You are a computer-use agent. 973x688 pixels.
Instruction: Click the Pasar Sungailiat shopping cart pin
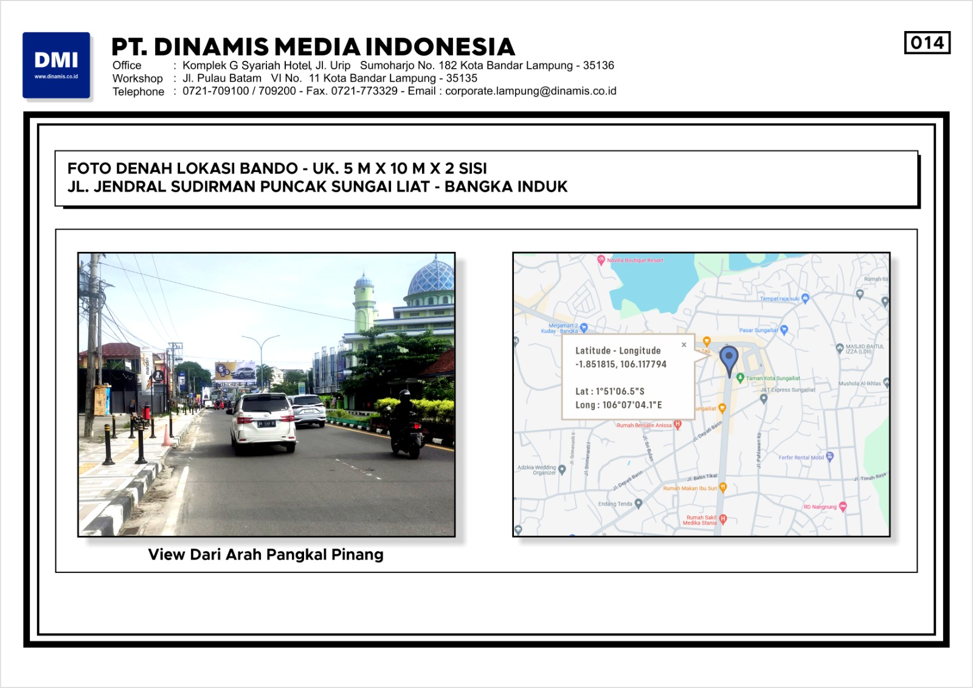784,330
